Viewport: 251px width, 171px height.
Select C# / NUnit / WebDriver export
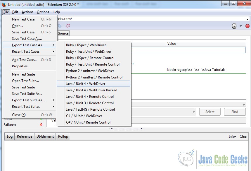tap(94, 116)
